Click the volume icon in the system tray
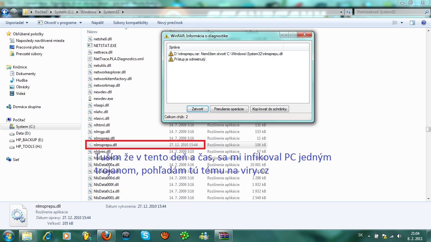 (400, 236)
